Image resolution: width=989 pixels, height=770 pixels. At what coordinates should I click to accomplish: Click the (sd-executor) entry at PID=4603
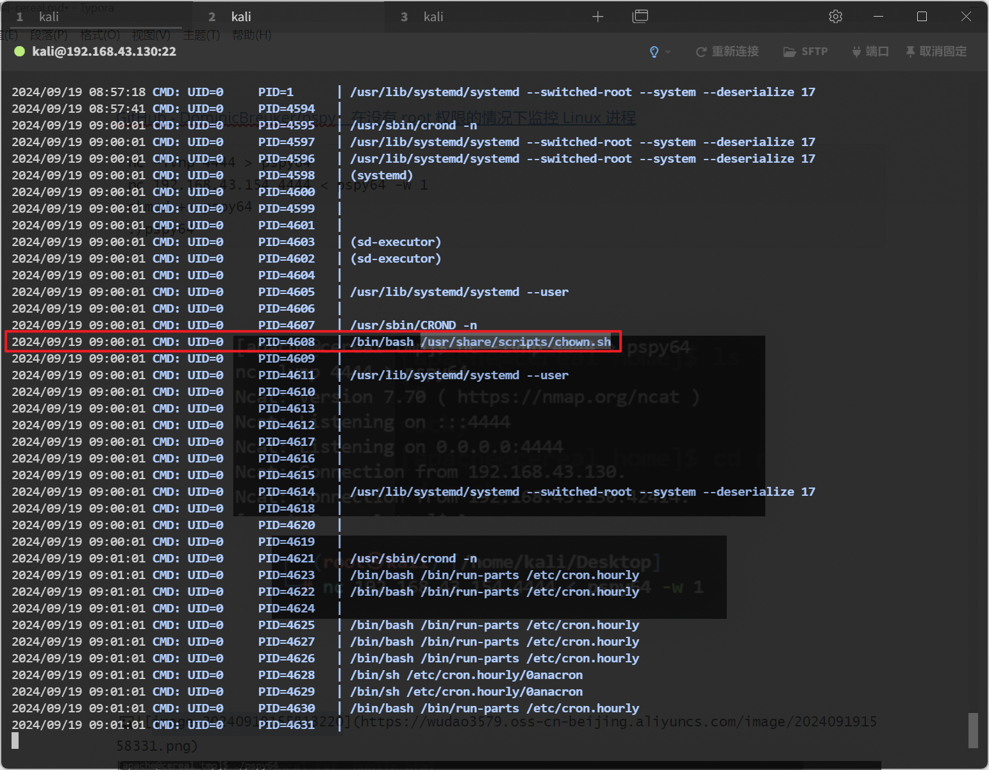395,242
